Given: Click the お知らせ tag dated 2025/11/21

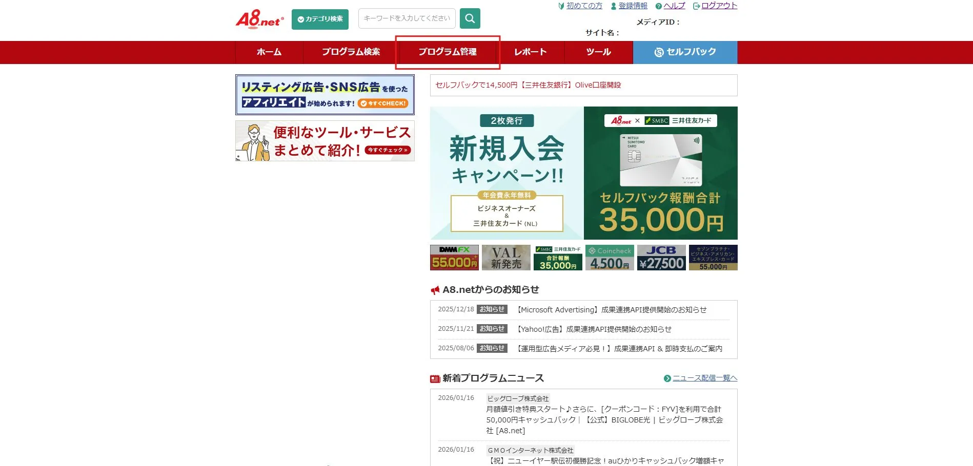Looking at the screenshot, I should pos(492,329).
